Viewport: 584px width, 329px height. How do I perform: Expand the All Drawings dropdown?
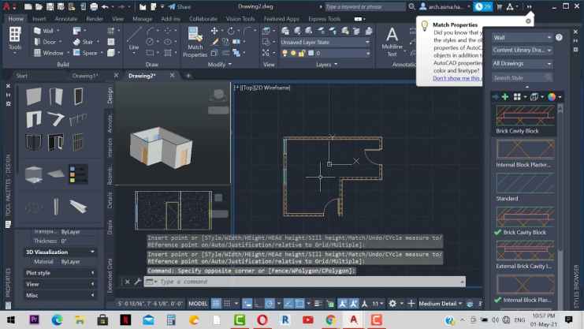pos(522,63)
